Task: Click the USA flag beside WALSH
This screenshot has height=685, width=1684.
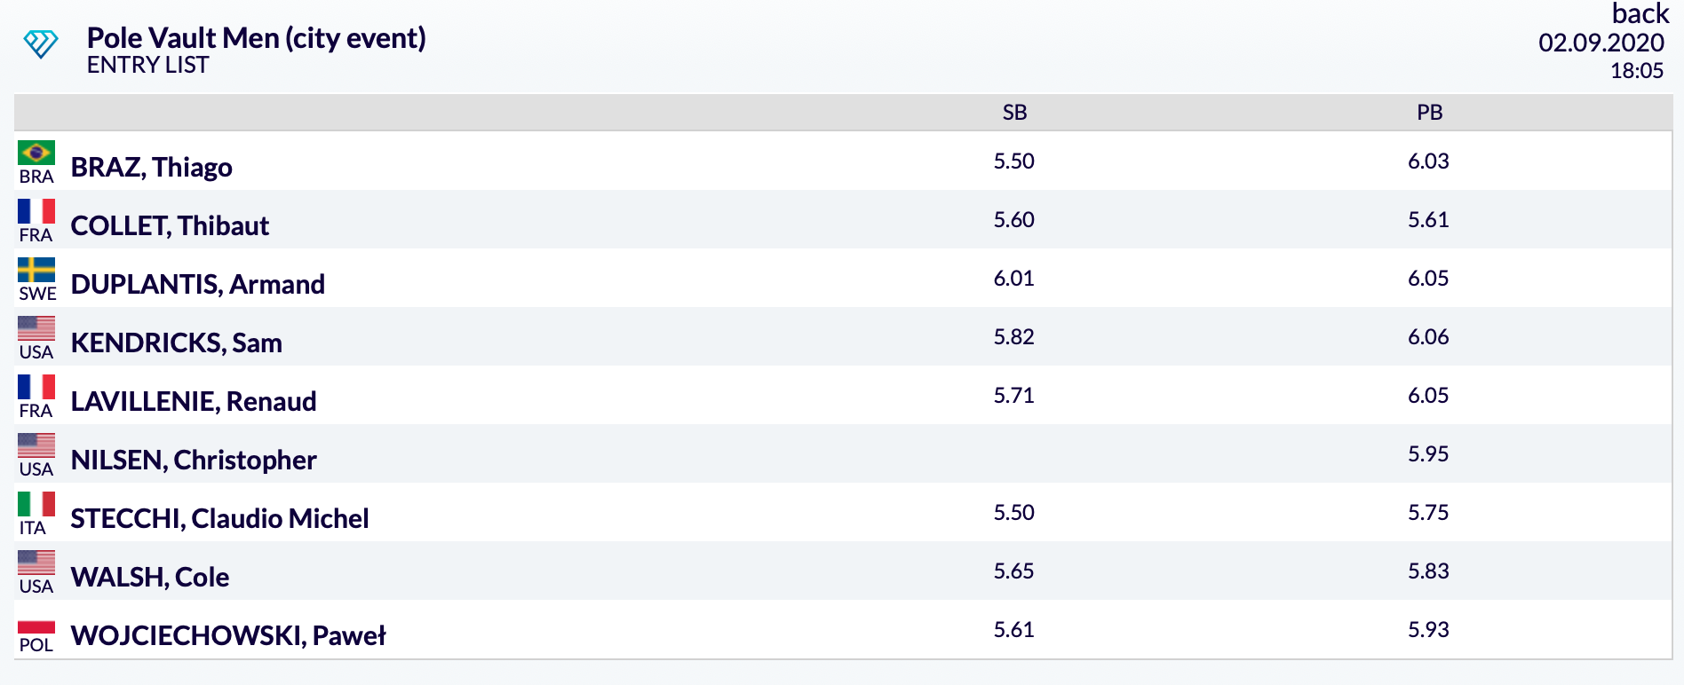Action: pyautogui.click(x=36, y=563)
